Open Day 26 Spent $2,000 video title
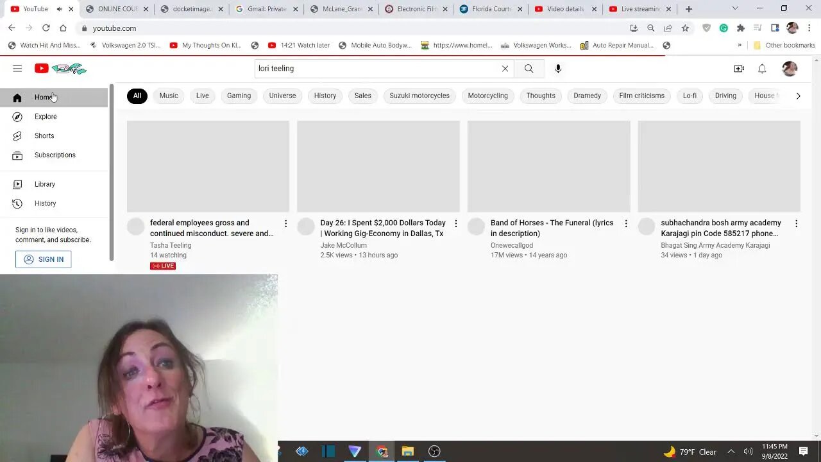This screenshot has height=462, width=821. click(383, 228)
